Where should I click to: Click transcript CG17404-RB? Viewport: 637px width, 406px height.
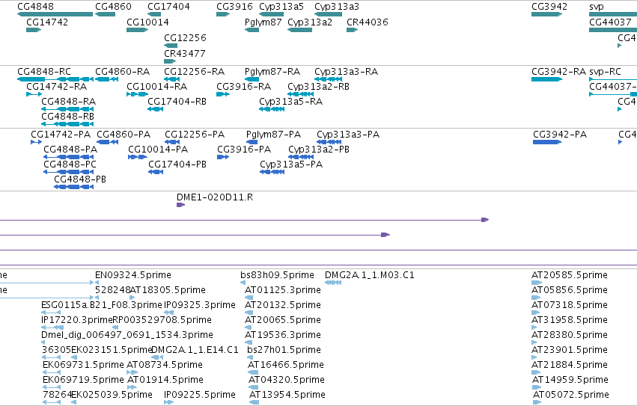pyautogui.click(x=177, y=102)
